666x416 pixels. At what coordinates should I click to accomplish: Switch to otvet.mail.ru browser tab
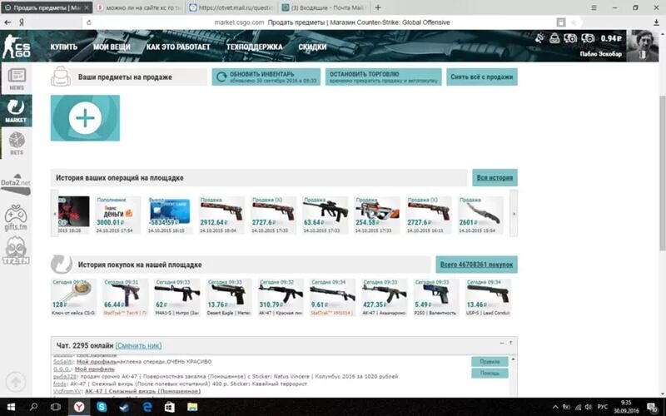pos(231,7)
